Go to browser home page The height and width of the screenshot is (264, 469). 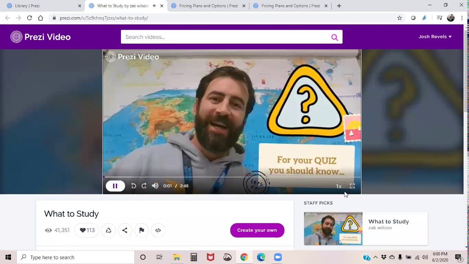(x=40, y=18)
